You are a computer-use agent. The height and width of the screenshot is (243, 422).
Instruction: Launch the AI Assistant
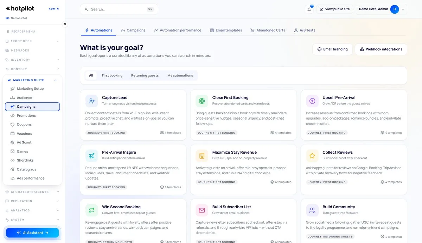(32, 232)
